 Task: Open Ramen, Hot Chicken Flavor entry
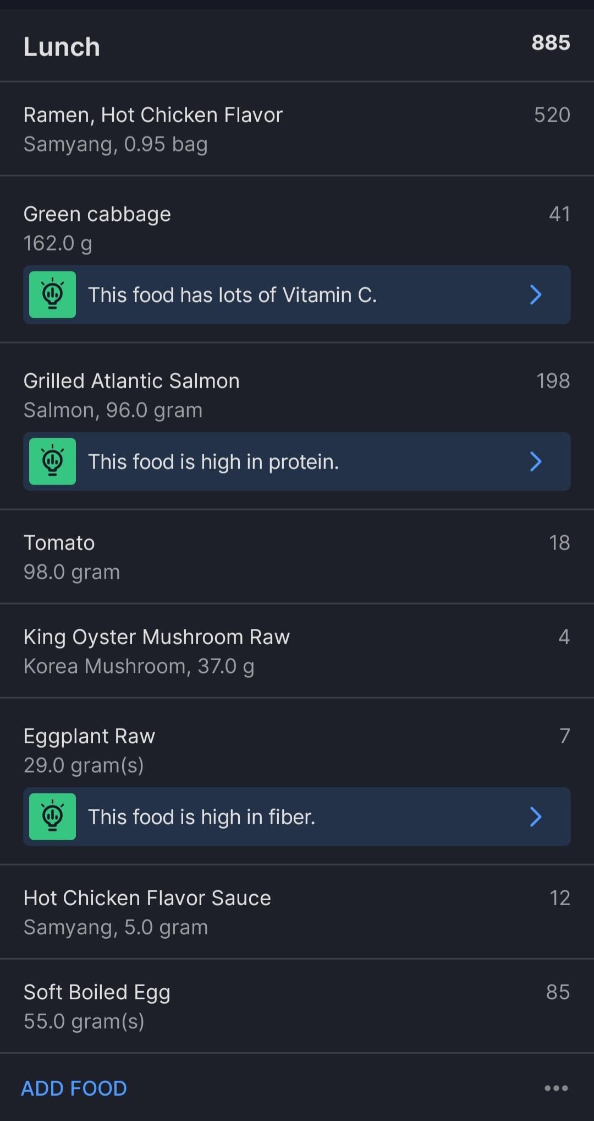[x=153, y=129]
